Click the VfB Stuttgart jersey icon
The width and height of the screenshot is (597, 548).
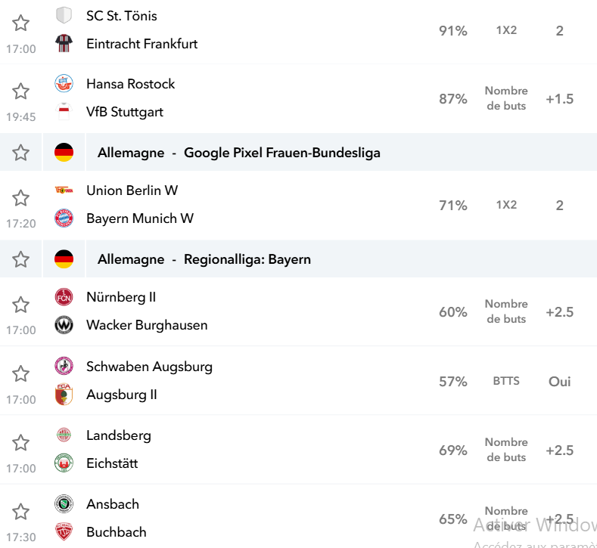pyautogui.click(x=64, y=112)
